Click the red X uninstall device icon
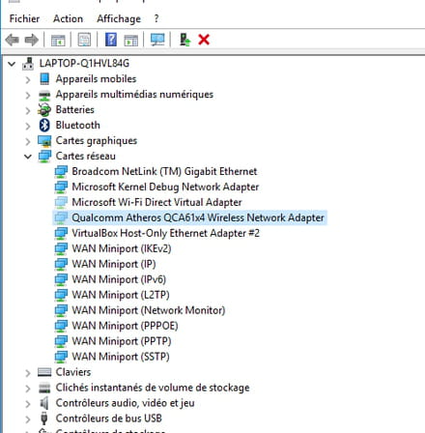 (204, 40)
